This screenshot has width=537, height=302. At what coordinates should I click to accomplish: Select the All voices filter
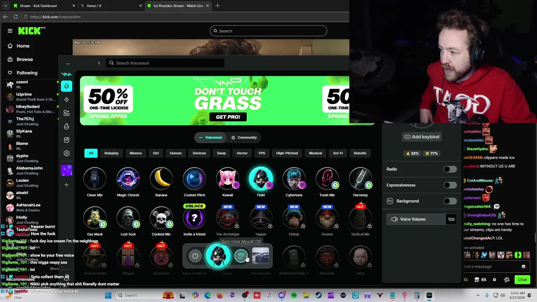pos(91,153)
